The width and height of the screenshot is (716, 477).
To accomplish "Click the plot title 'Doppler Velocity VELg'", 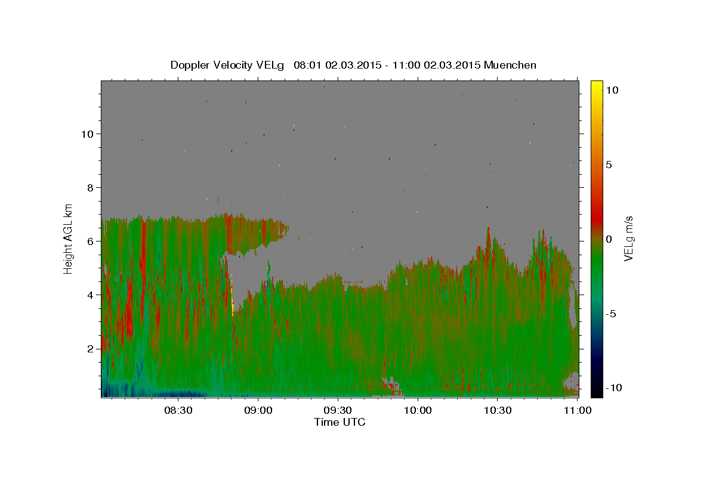I will (x=228, y=65).
